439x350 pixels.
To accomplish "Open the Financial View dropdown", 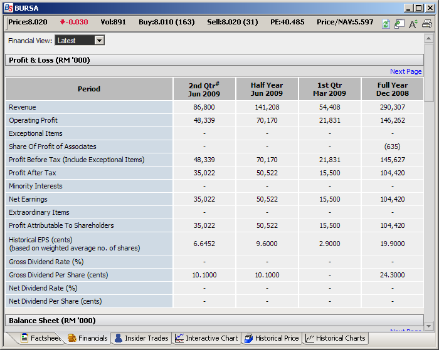I will pyautogui.click(x=80, y=40).
